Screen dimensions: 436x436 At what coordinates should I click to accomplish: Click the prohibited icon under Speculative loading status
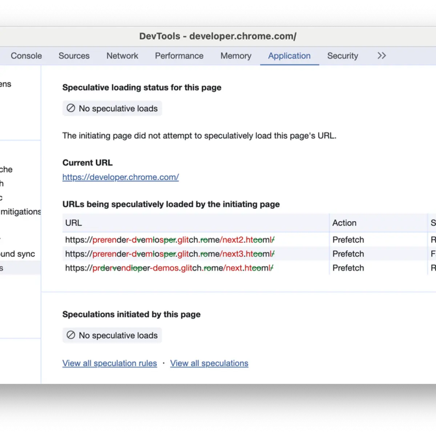[71, 108]
